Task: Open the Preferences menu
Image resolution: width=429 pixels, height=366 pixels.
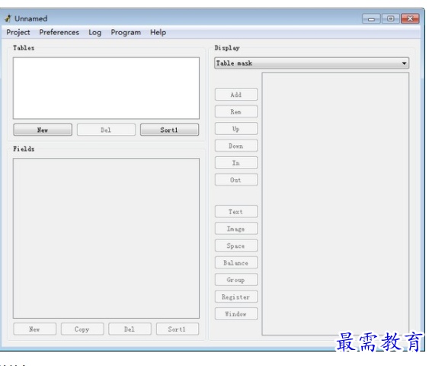Action: click(x=59, y=32)
